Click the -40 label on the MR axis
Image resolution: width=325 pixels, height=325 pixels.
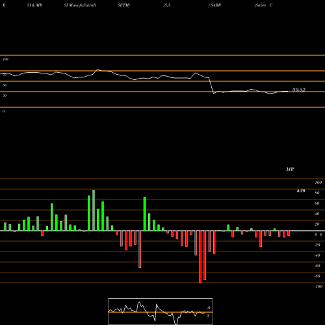[x=317, y=255]
